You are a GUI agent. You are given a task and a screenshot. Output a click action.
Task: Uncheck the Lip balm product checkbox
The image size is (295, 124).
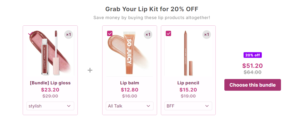point(110,34)
